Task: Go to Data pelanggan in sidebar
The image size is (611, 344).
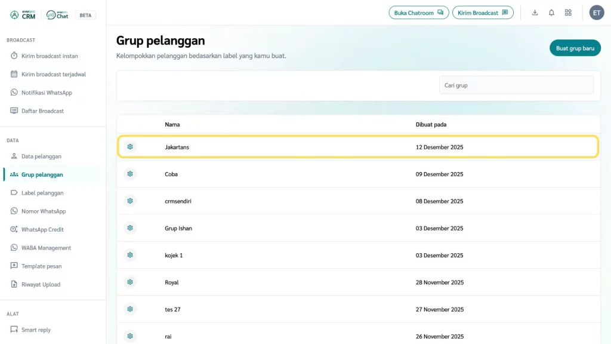Action: pyautogui.click(x=41, y=156)
